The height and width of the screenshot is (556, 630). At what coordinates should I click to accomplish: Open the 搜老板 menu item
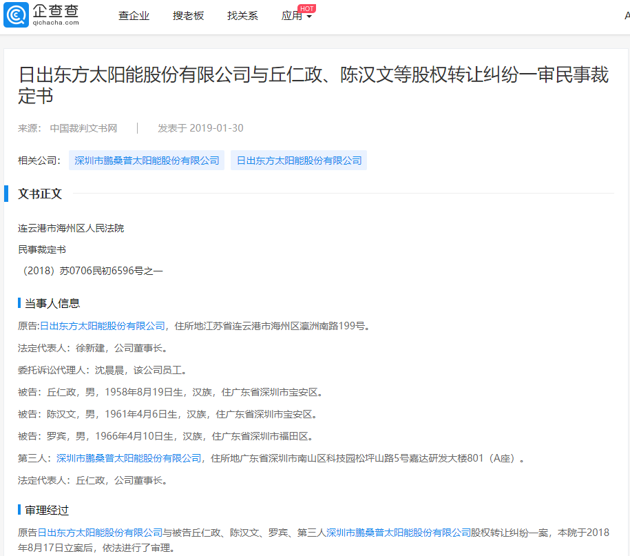pyautogui.click(x=188, y=16)
